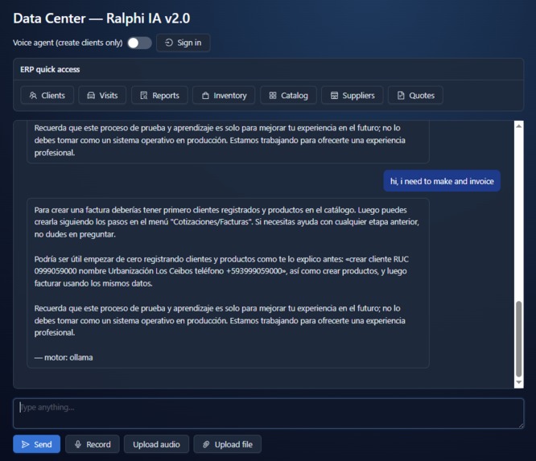Click the Clients people icon

33,96
